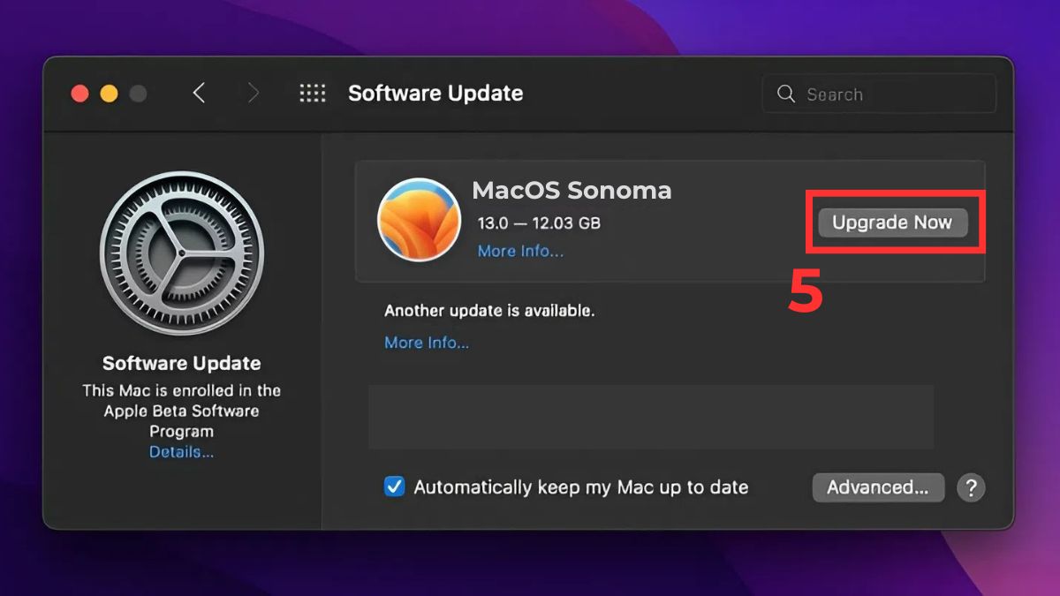Go back using the left chevron

199,94
